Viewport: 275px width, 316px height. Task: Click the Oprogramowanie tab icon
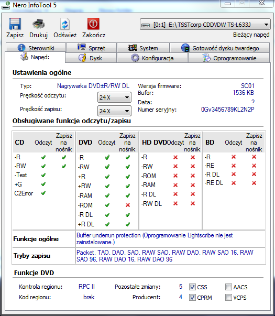[206, 58]
